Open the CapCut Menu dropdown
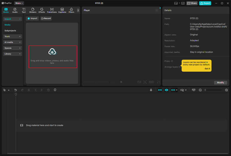This screenshot has width=231, height=156. click(x=19, y=3)
